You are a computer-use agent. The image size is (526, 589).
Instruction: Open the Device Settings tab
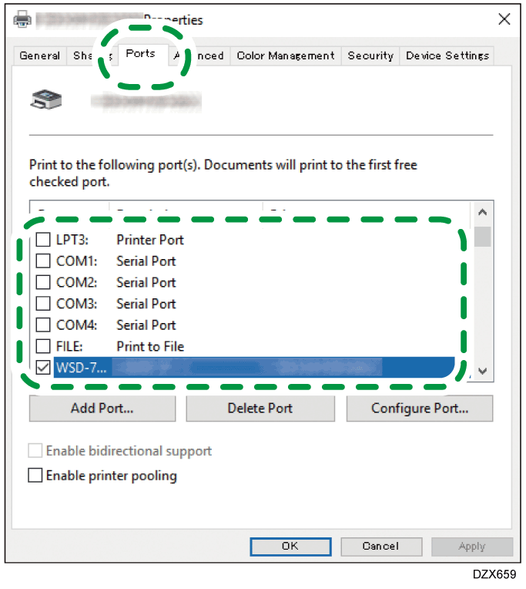coord(447,56)
